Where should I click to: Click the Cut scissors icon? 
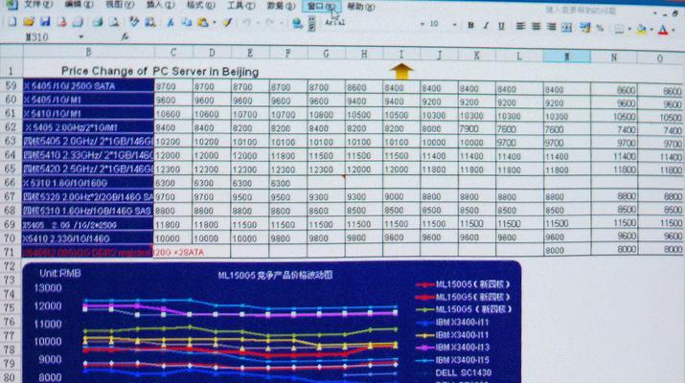(171, 23)
